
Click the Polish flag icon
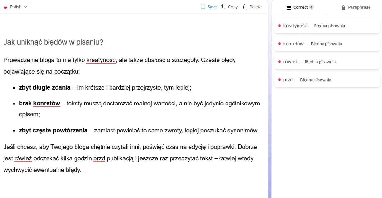point(5,6)
